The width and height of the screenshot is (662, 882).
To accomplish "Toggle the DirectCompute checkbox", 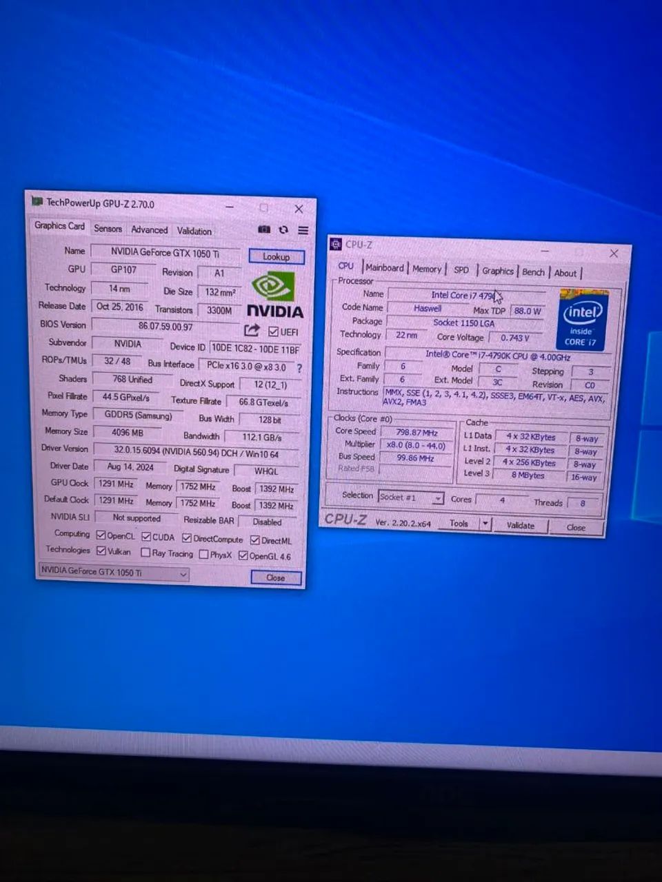I will pos(187,538).
